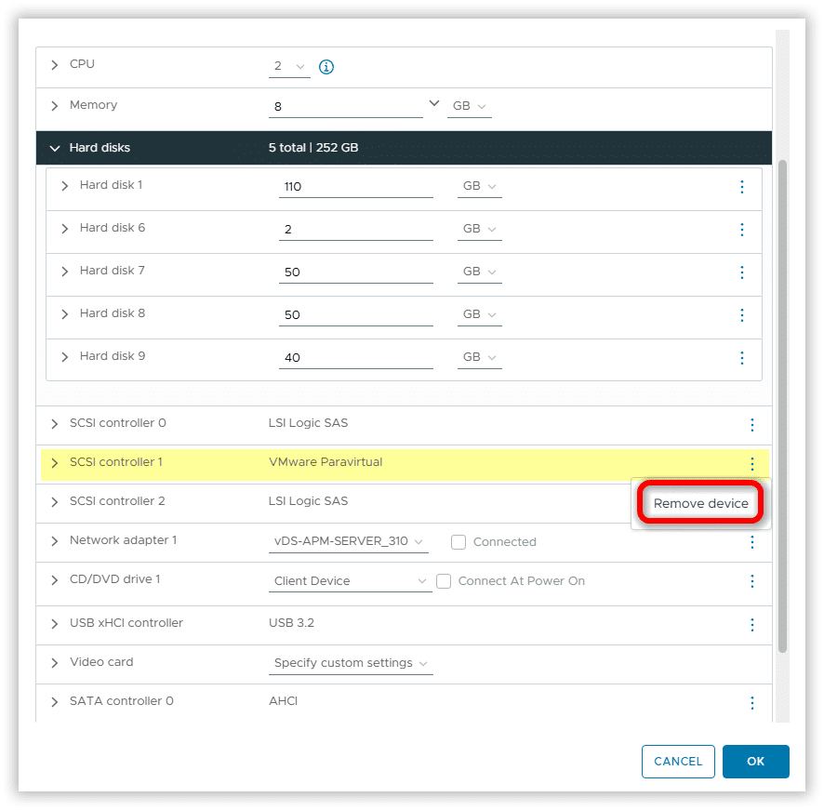Expand the Memory settings row
Image resolution: width=824 pixels, height=810 pixels.
point(55,106)
